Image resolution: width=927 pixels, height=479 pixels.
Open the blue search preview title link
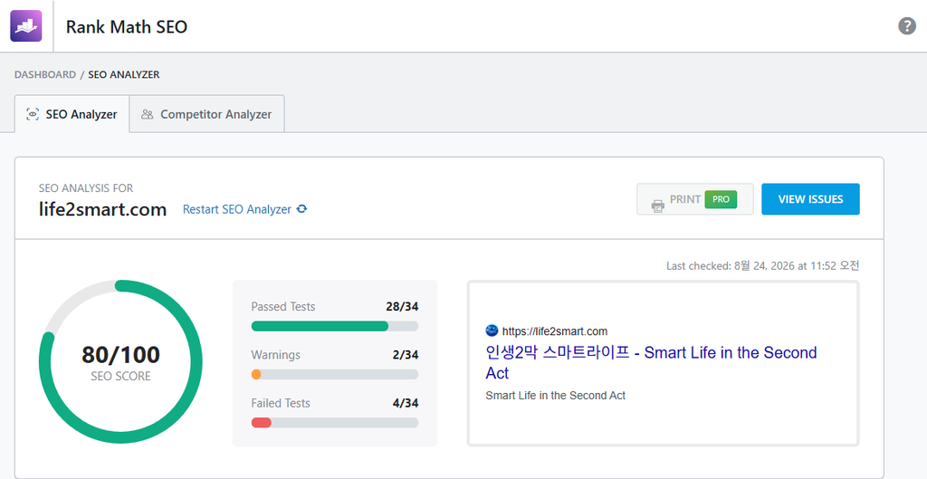coord(652,362)
